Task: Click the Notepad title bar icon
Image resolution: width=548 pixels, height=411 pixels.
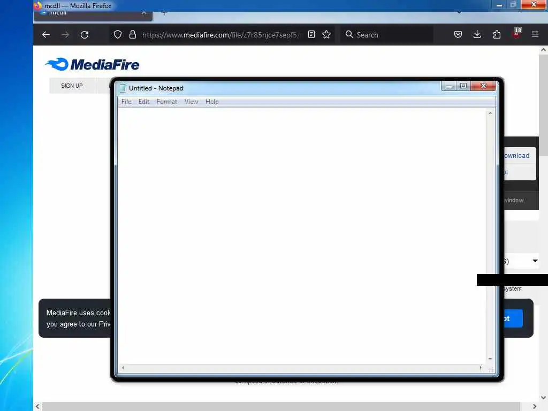Action: [123, 88]
